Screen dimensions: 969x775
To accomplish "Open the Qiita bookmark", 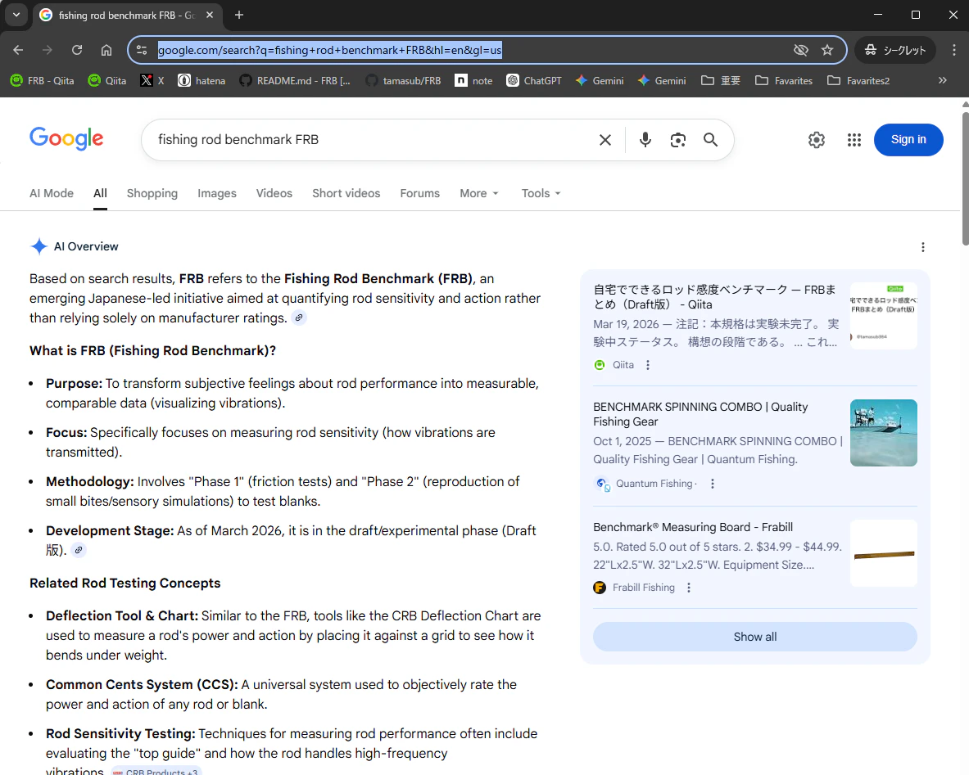I will 107,80.
